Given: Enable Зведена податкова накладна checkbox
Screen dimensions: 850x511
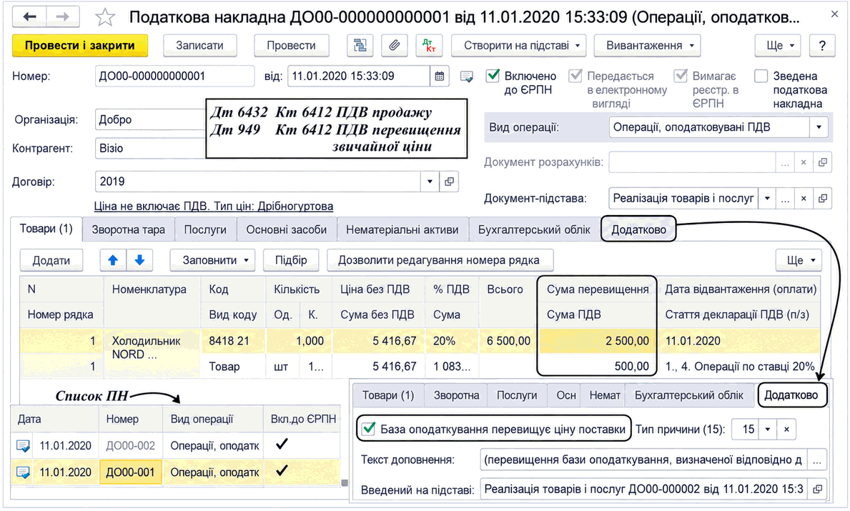Looking at the screenshot, I should [761, 75].
